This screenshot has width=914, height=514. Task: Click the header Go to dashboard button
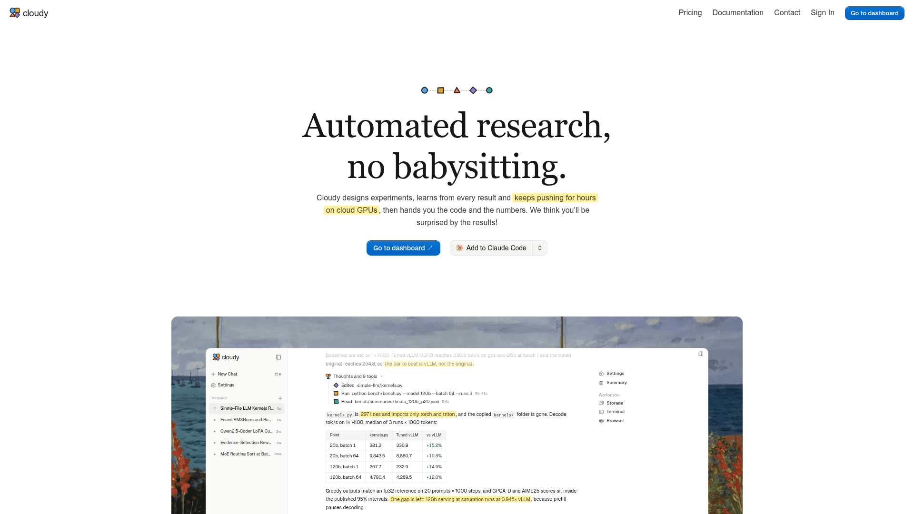874,13
